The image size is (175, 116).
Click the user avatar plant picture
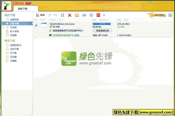(7, 6)
